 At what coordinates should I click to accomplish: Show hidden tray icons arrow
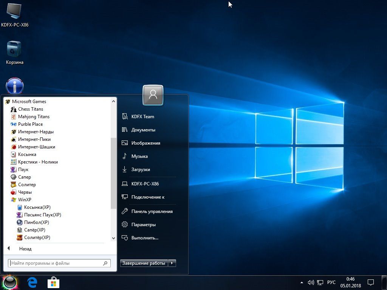302,282
